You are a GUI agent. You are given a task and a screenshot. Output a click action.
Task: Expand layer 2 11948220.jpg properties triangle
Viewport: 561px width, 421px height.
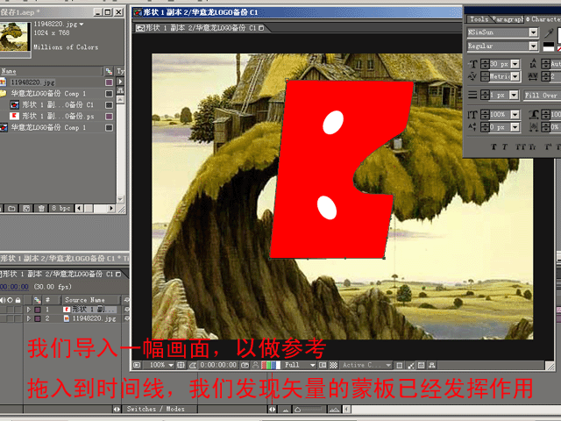coord(29,318)
